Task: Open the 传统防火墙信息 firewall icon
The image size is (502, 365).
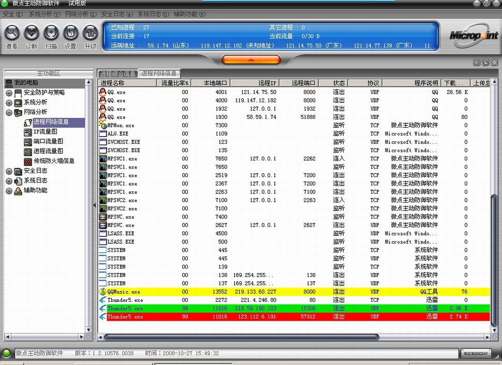Action: [x=28, y=161]
